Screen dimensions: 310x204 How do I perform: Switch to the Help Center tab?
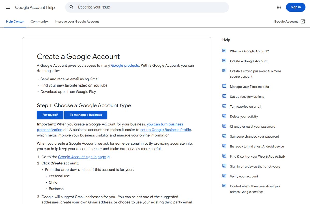(x=15, y=22)
